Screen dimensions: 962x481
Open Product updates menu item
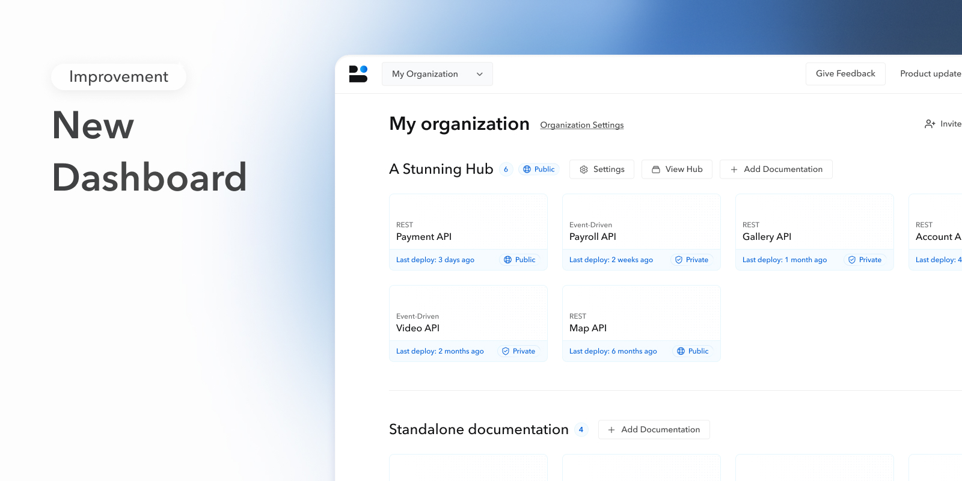coord(930,73)
